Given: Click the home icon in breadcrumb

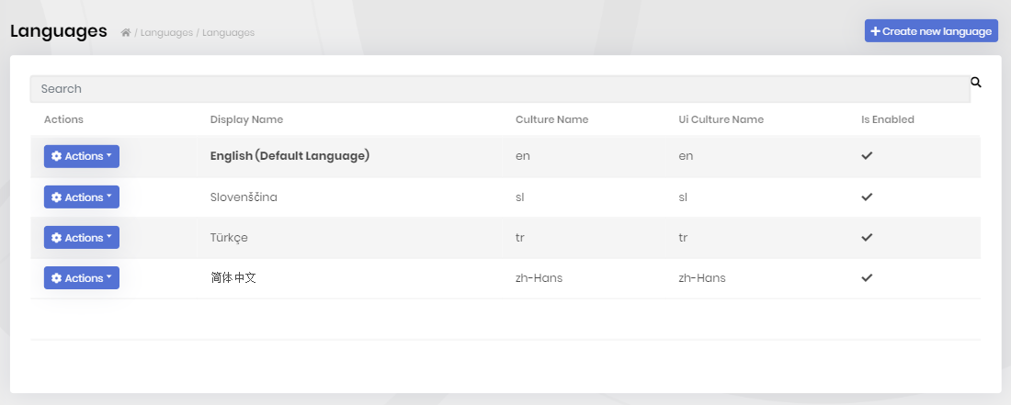Looking at the screenshot, I should (126, 32).
